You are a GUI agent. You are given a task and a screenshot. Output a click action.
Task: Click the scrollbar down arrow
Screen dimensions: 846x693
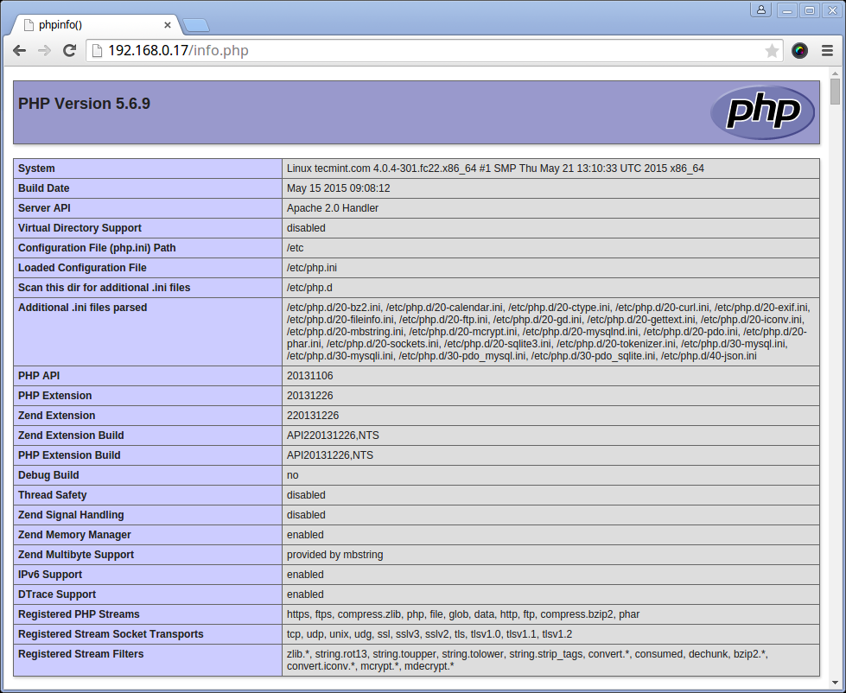click(x=836, y=683)
